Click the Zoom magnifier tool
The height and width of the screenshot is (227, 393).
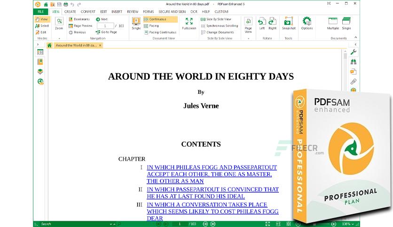(59, 23)
